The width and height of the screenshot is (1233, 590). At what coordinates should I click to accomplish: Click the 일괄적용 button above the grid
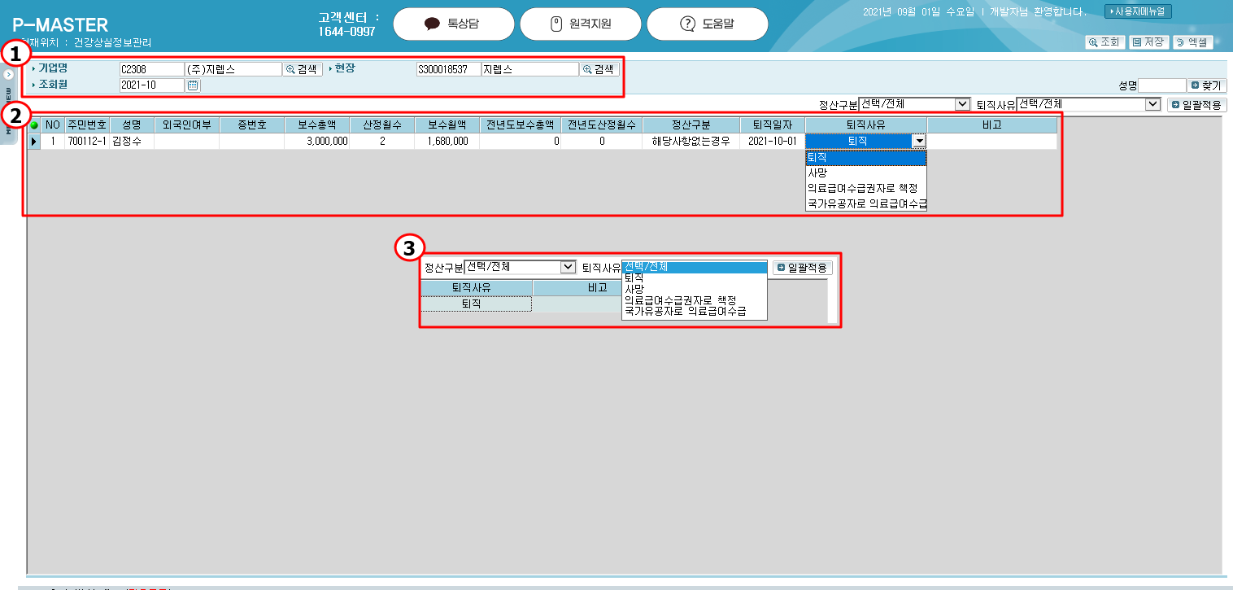pos(1196,104)
